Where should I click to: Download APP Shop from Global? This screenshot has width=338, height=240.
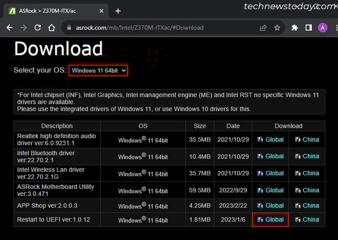(270, 206)
